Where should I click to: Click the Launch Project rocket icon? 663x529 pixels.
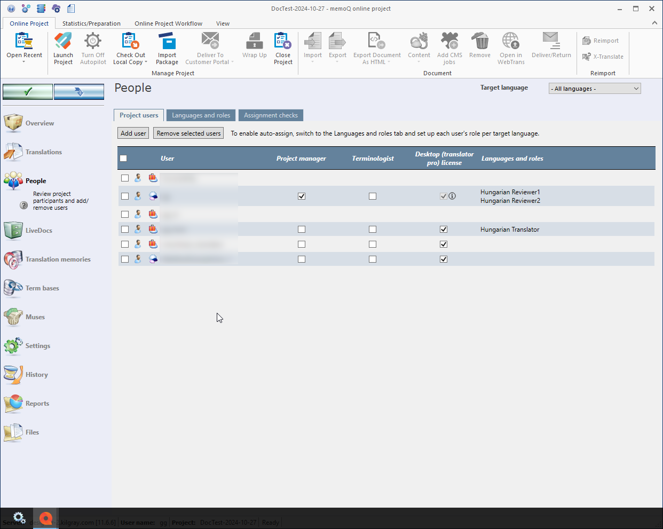tap(63, 42)
